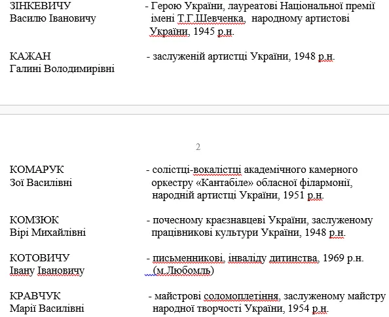Click the surname КАЖАН
This screenshot has width=389, height=317.
click(30, 56)
